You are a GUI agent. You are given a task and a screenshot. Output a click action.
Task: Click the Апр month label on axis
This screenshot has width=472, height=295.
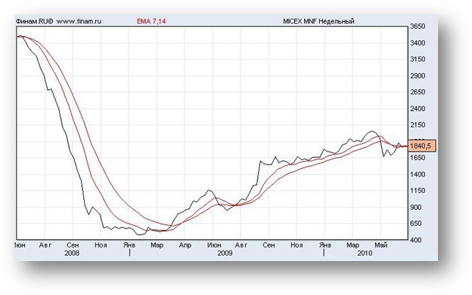tap(185, 245)
